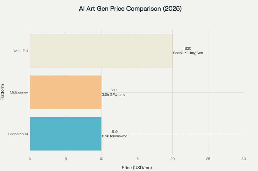258x171 pixels.
Task: Select the Leonardo AI axis label
Action: 19,134
